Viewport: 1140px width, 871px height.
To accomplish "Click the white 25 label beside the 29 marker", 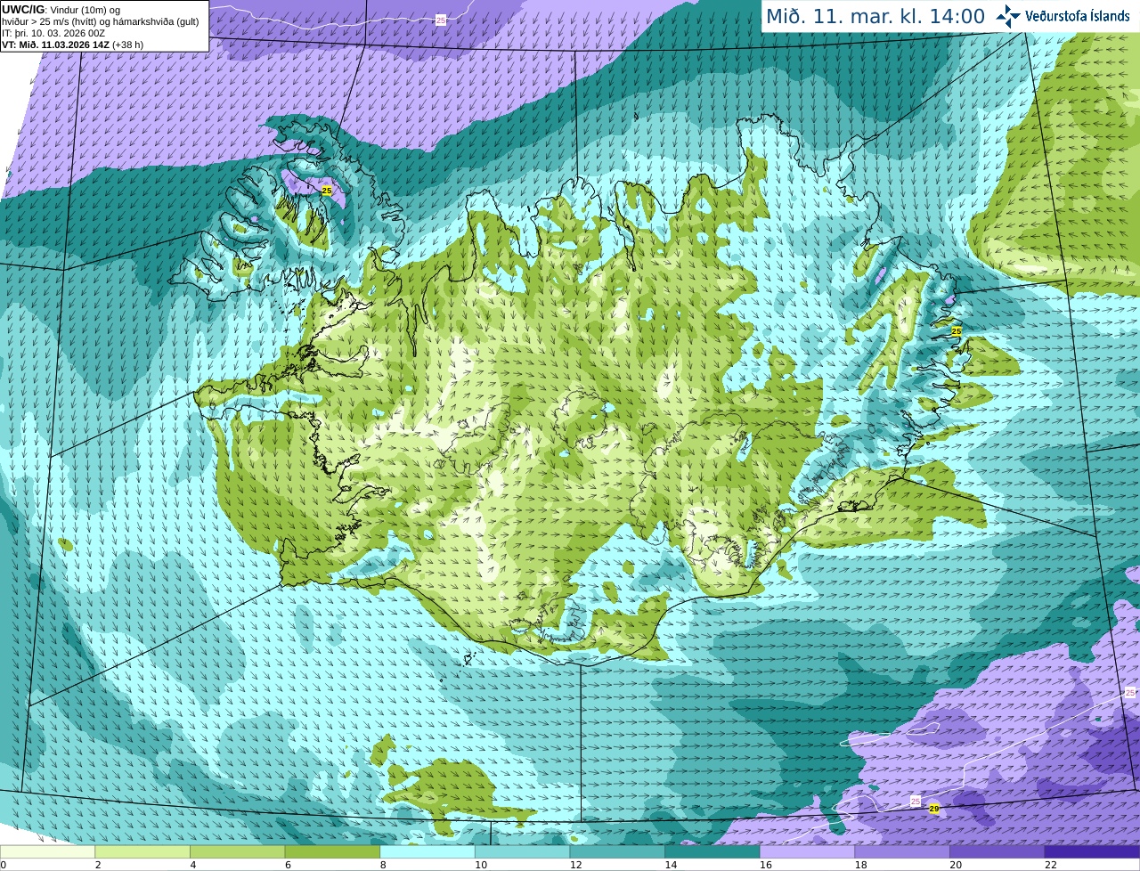I will 916,802.
